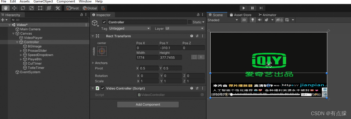This screenshot has width=351, height=119.
Task: Expand the PlayeBtn object
Action: click(x=21, y=59)
